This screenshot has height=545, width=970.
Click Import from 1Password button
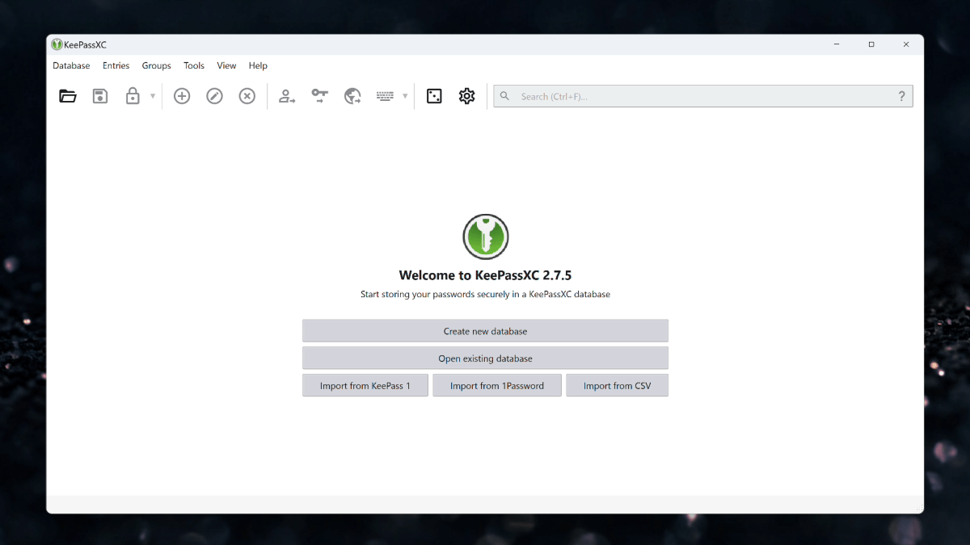[497, 386]
